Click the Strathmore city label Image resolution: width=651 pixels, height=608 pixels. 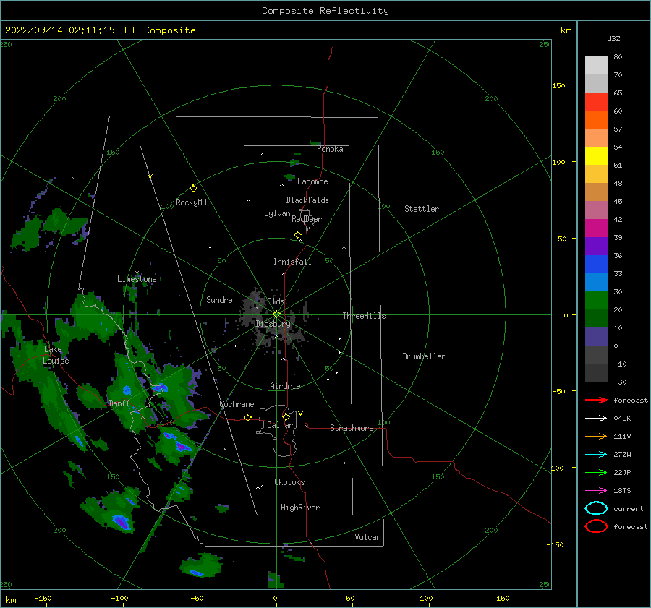[x=352, y=428]
